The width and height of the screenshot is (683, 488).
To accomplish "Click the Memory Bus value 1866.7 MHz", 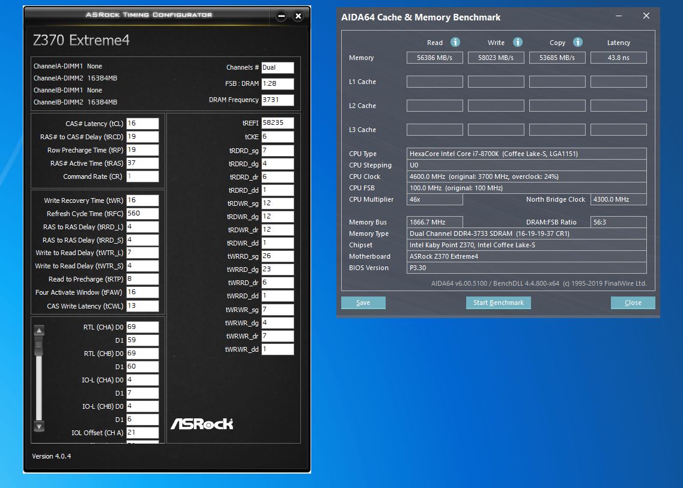I will pos(435,222).
